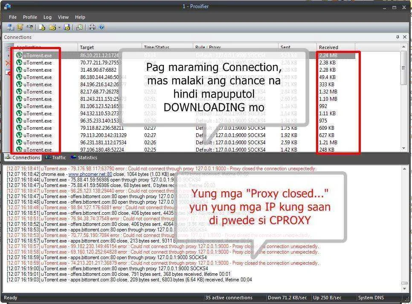The width and height of the screenshot is (412, 304).
Task: Open the Help menu
Action: coord(80,17)
